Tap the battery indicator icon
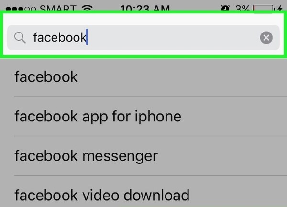Viewport: 287px width, 207px height. (x=264, y=9)
